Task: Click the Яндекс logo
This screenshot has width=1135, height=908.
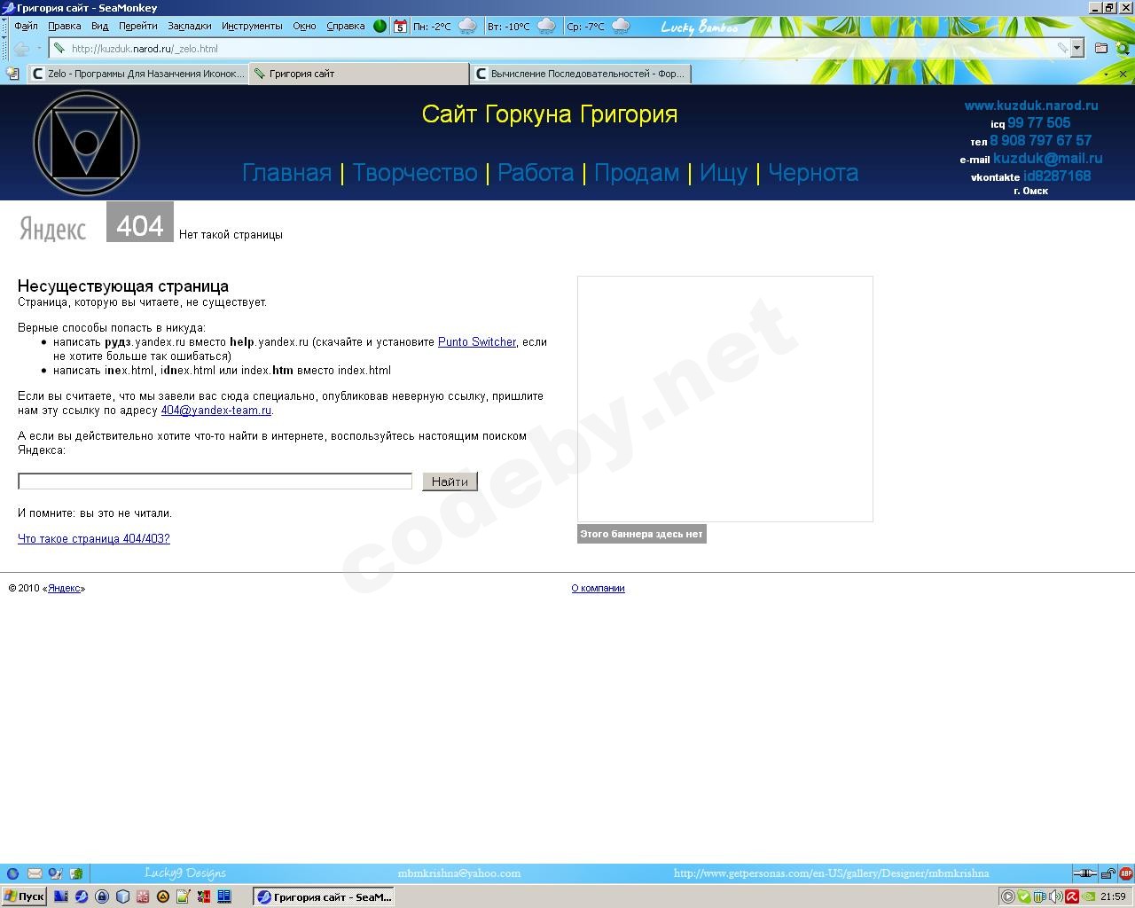Action: click(53, 229)
